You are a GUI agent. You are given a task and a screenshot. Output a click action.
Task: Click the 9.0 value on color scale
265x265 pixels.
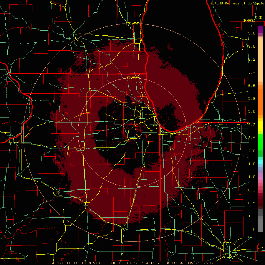click(x=252, y=46)
